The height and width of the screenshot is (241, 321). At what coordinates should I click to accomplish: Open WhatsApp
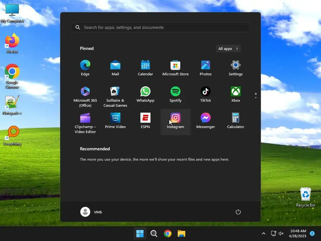(x=145, y=94)
